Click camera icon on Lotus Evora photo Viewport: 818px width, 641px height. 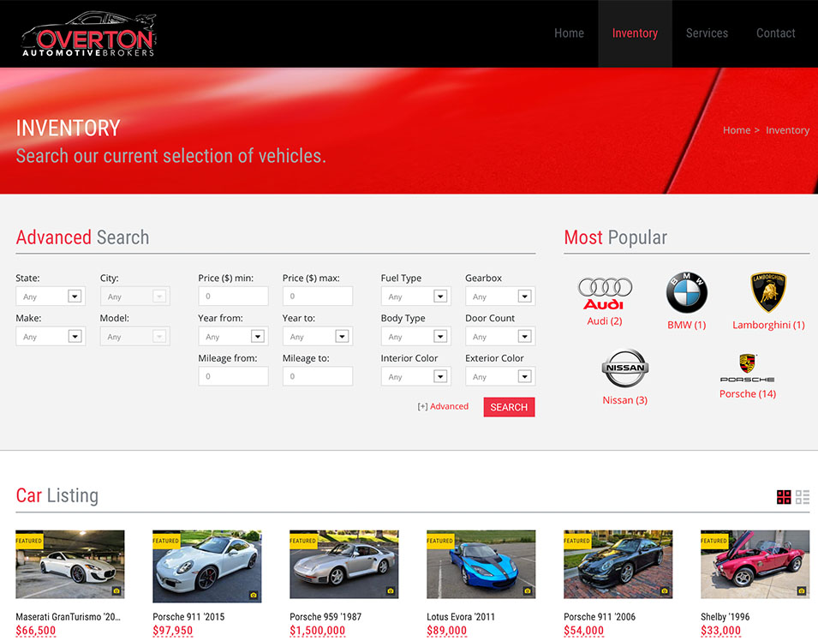point(528,591)
